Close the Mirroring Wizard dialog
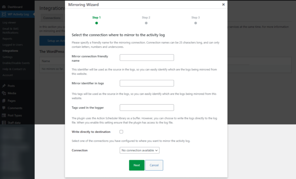 pos(223,5)
